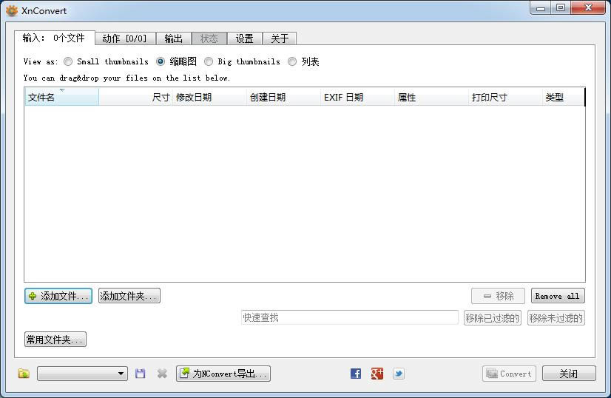The width and height of the screenshot is (611, 398).
Task: Click the XnConvert app icon in title bar
Action: (x=12, y=10)
